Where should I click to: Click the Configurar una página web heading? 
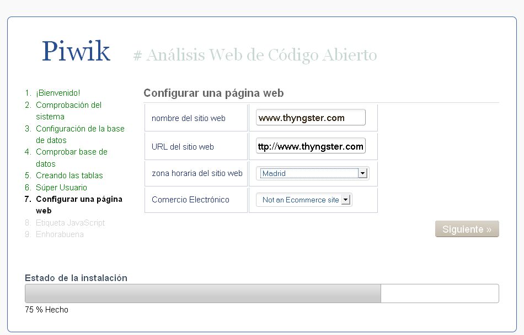pos(213,93)
